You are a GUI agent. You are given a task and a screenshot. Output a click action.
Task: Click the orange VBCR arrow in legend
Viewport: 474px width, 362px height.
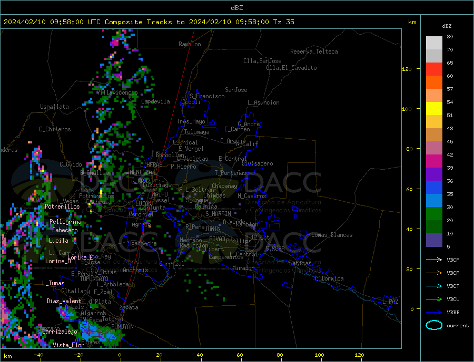coord(434,273)
